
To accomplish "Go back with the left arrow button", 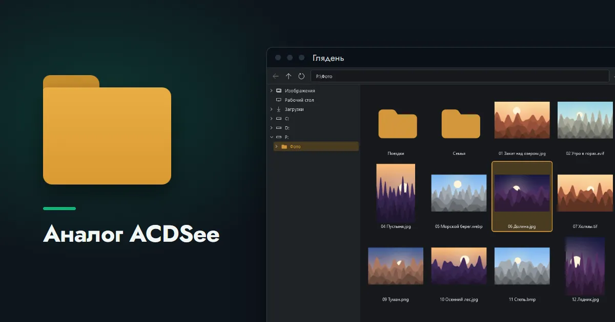I will [276, 76].
